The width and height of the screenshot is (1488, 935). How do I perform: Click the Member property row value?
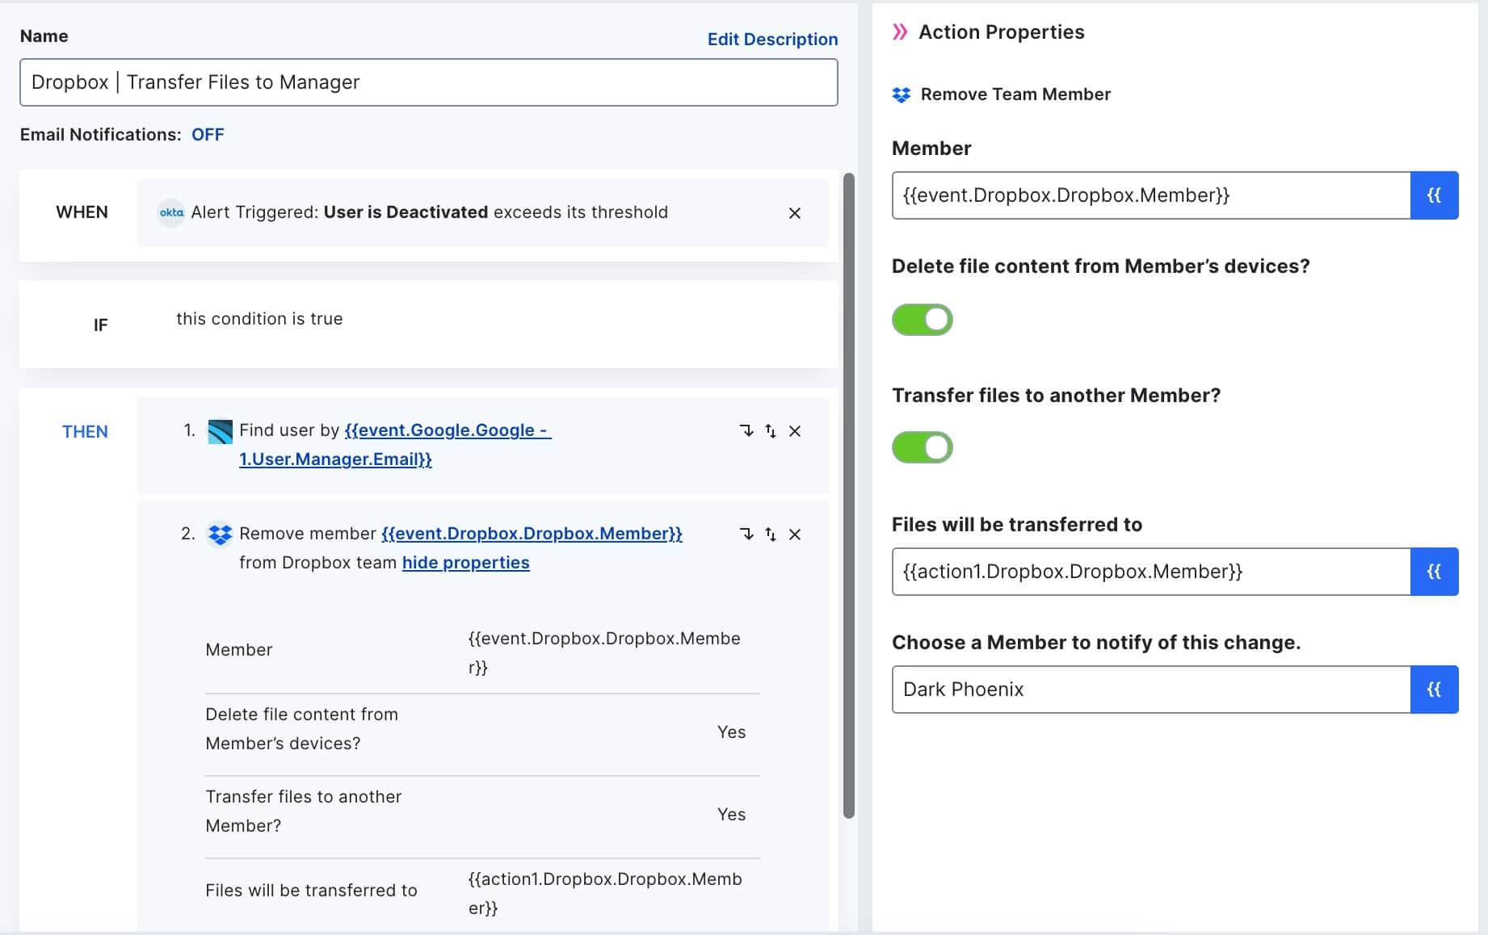604,653
